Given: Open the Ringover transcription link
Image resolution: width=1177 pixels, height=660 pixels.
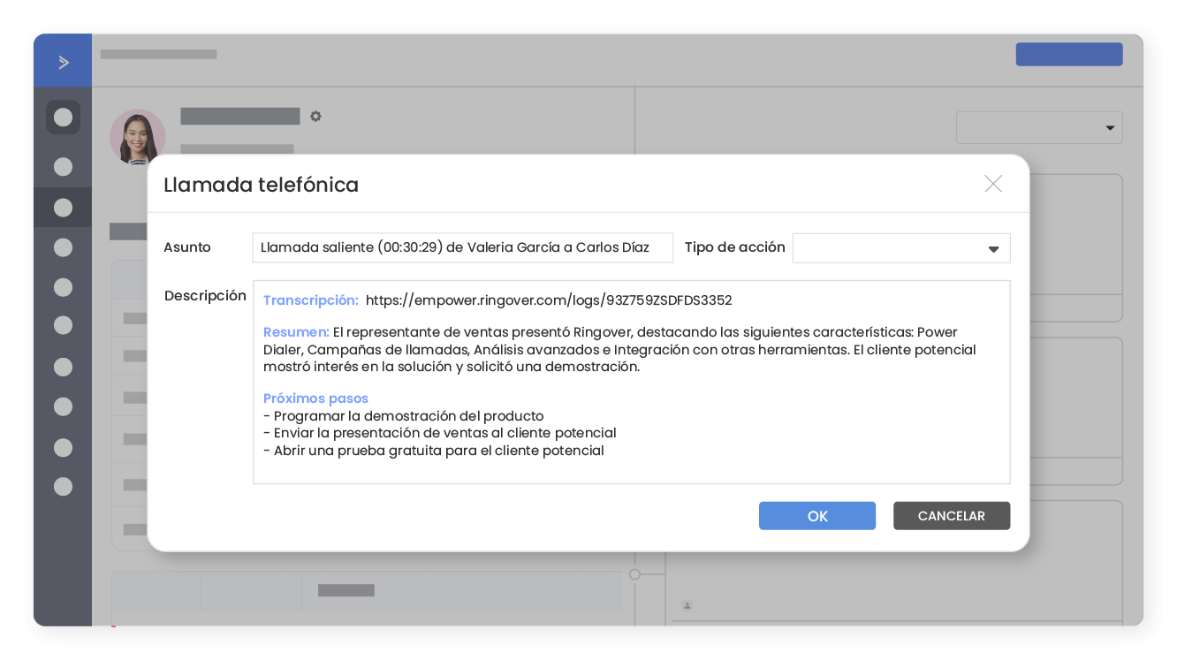Looking at the screenshot, I should pyautogui.click(x=549, y=300).
